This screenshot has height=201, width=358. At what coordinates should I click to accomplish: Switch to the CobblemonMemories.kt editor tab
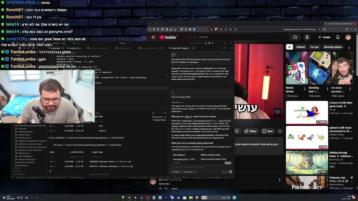99,48
